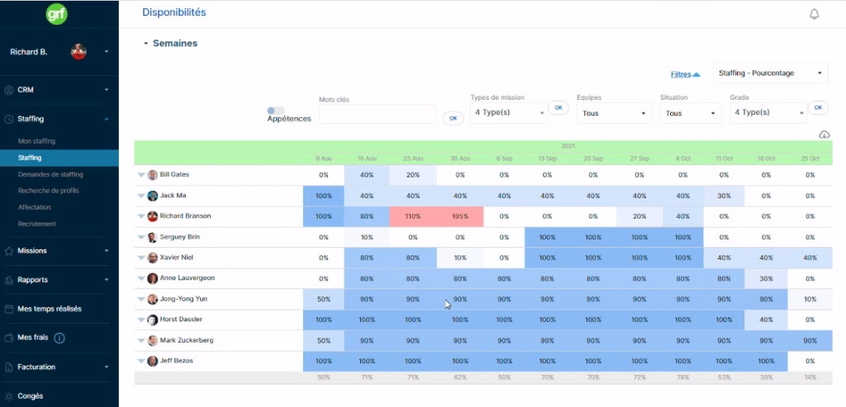Expand the Bill Gates row
The width and height of the screenshot is (846, 407).
(x=141, y=175)
